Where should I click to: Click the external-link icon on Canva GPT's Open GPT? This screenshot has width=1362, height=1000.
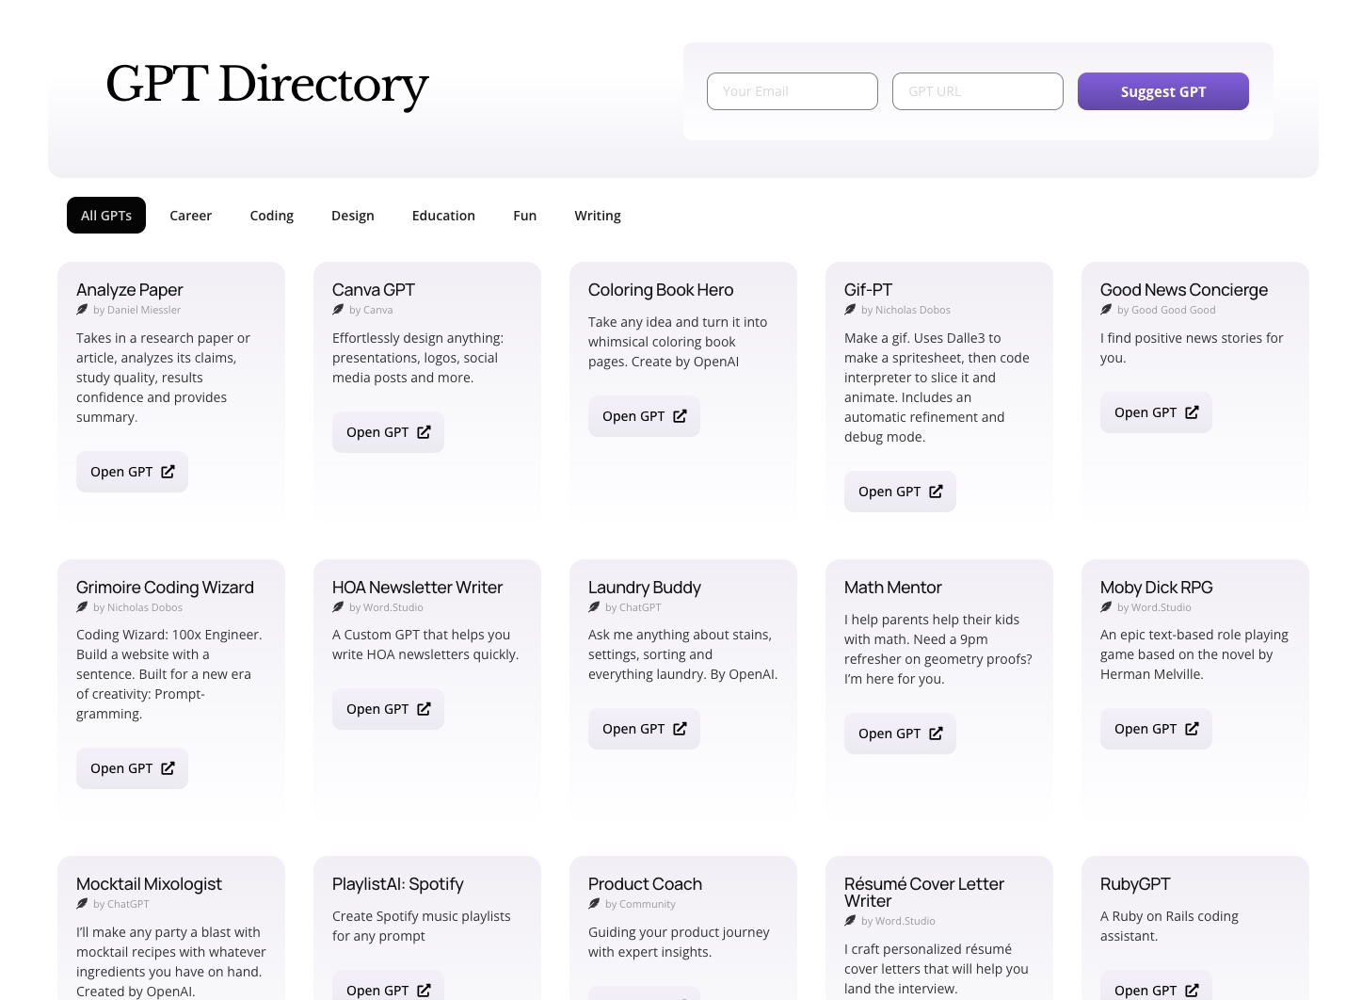(x=424, y=432)
